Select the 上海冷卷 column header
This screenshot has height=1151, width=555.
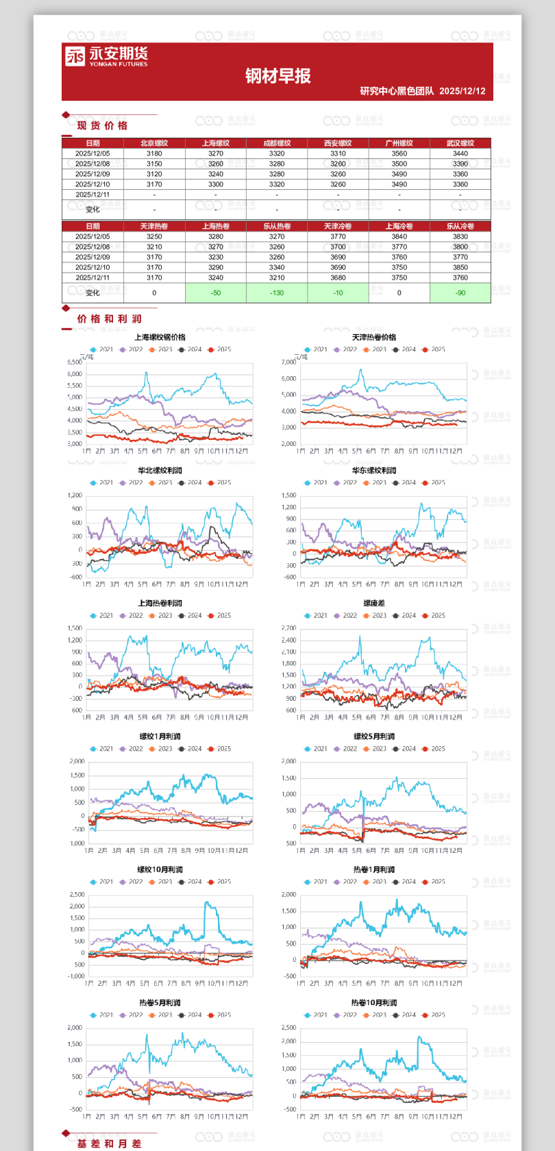[x=399, y=226]
